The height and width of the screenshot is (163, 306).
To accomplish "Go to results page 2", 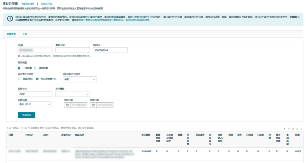I will pyautogui.click(x=293, y=129).
